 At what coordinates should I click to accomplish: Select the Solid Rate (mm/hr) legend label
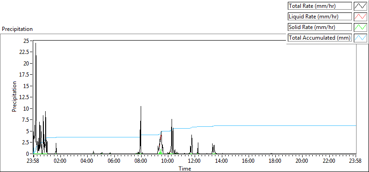320,27
